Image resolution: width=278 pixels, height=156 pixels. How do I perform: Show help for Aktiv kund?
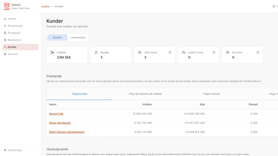[x=170, y=53]
